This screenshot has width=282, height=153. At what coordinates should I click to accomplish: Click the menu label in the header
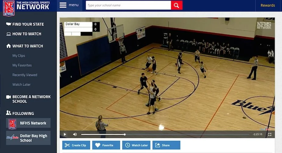point(73,5)
